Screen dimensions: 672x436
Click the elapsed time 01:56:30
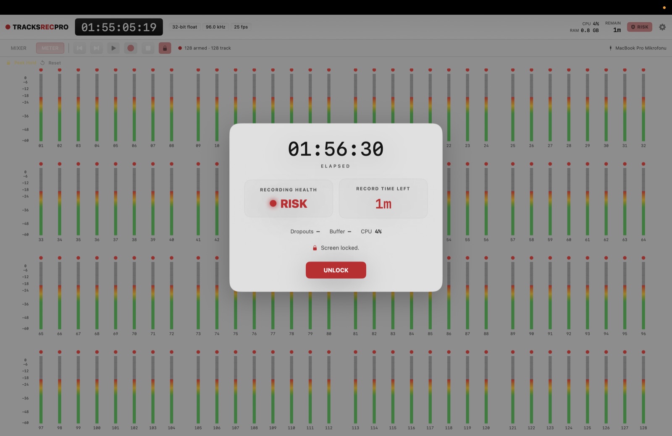(x=336, y=149)
